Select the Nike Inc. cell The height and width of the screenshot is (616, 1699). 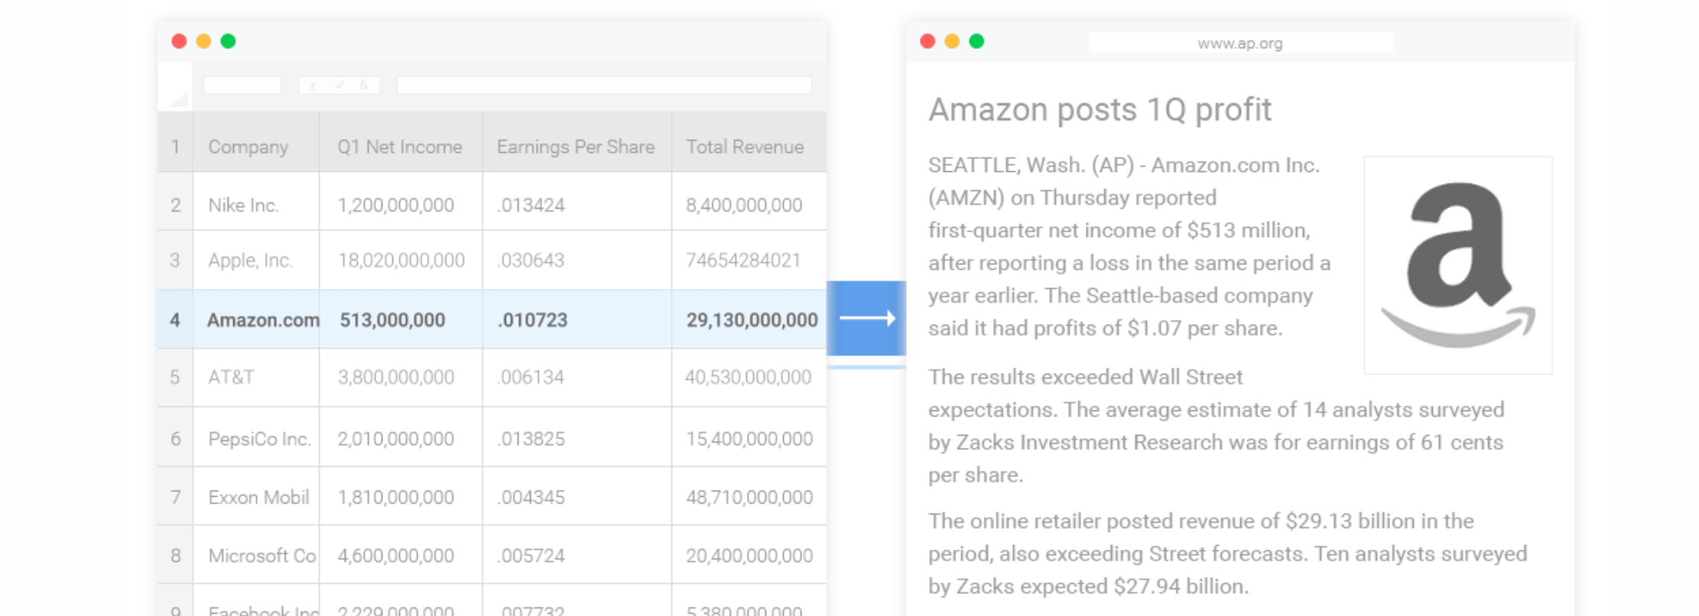click(255, 202)
